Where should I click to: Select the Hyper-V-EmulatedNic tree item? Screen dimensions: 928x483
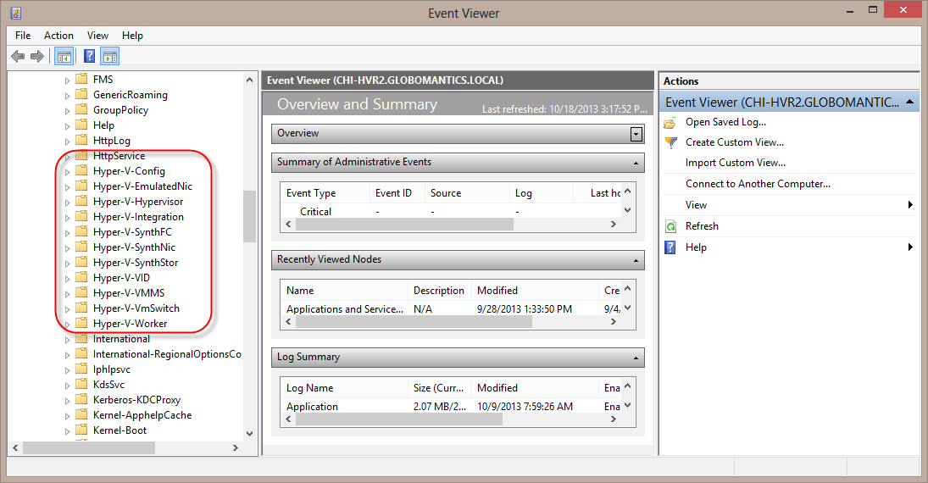coord(142,186)
